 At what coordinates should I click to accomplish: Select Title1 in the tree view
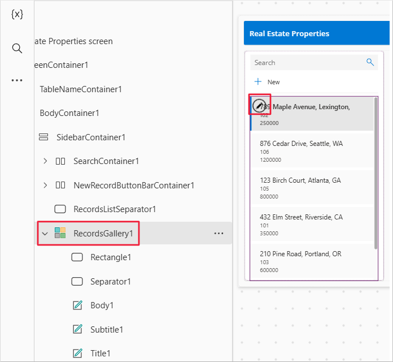tap(101, 353)
